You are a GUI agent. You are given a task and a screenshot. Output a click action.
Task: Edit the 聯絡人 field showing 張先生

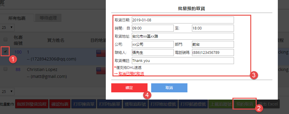click(153, 52)
